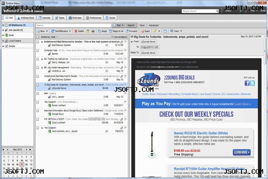Click the New message icon
Image resolution: width=268 pixels, height=179 pixels.
pyautogui.click(x=38, y=31)
